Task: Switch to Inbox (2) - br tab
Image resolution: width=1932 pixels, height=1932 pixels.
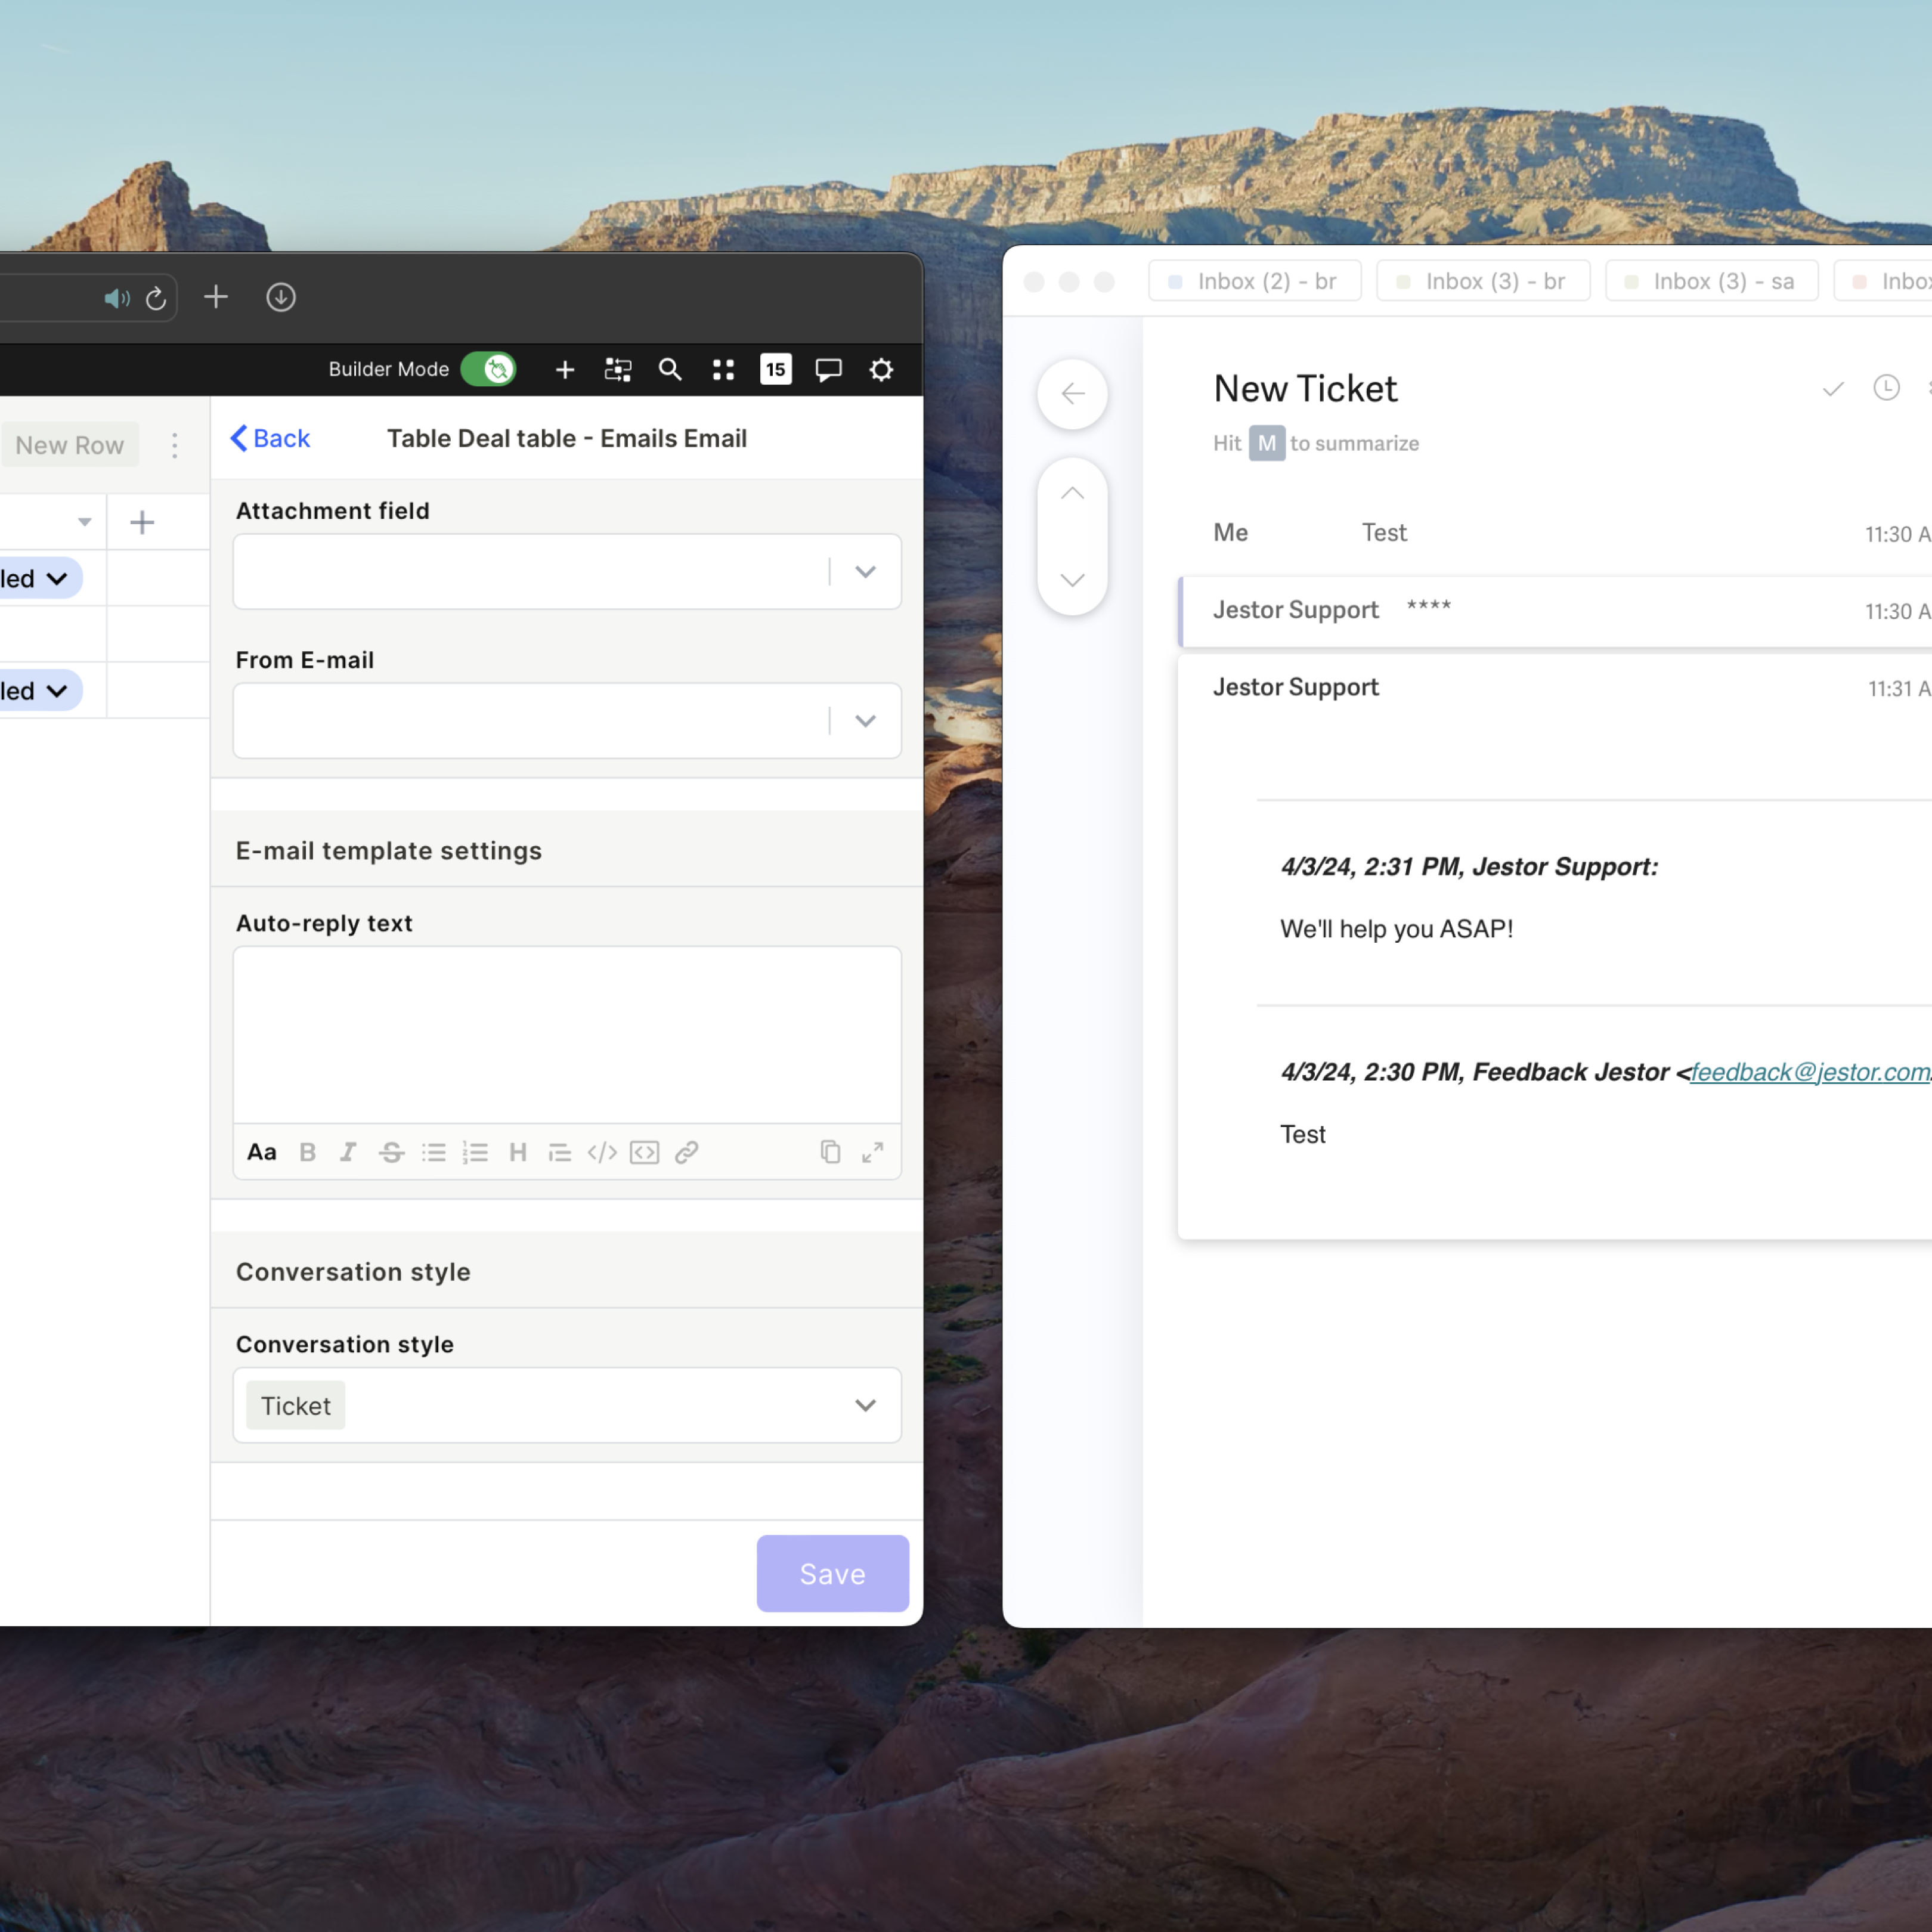Action: pyautogui.click(x=1255, y=281)
